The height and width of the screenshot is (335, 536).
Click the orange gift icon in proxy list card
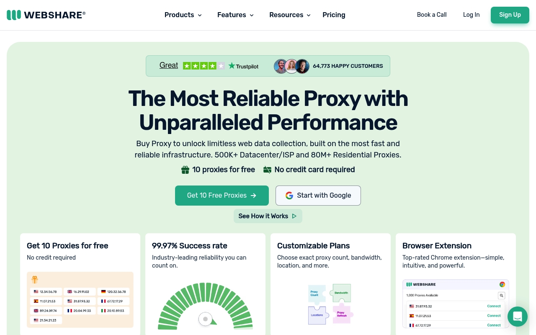tap(35, 279)
